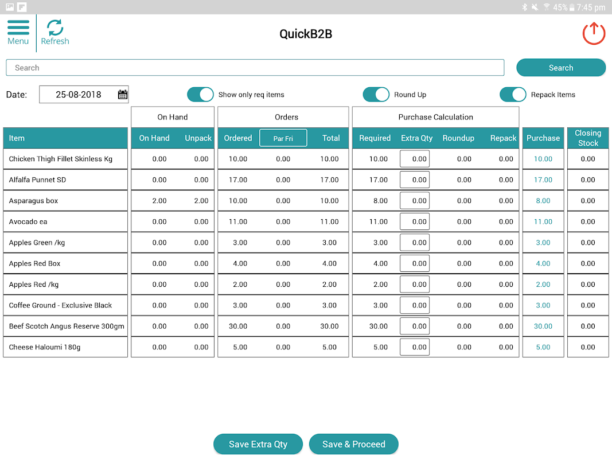Focus the Search text field

click(255, 68)
